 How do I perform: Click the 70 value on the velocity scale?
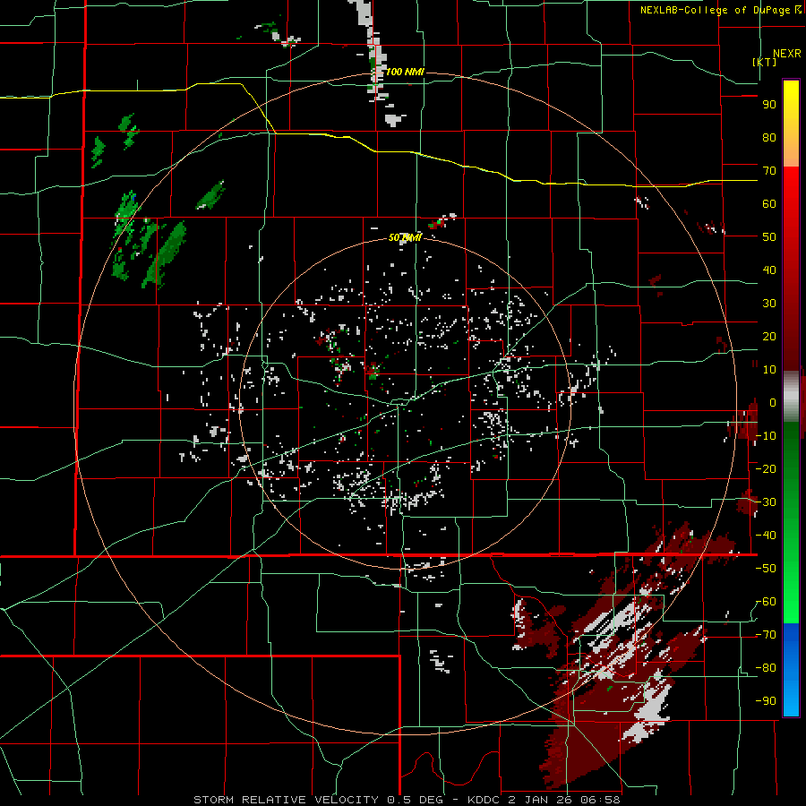(769, 171)
